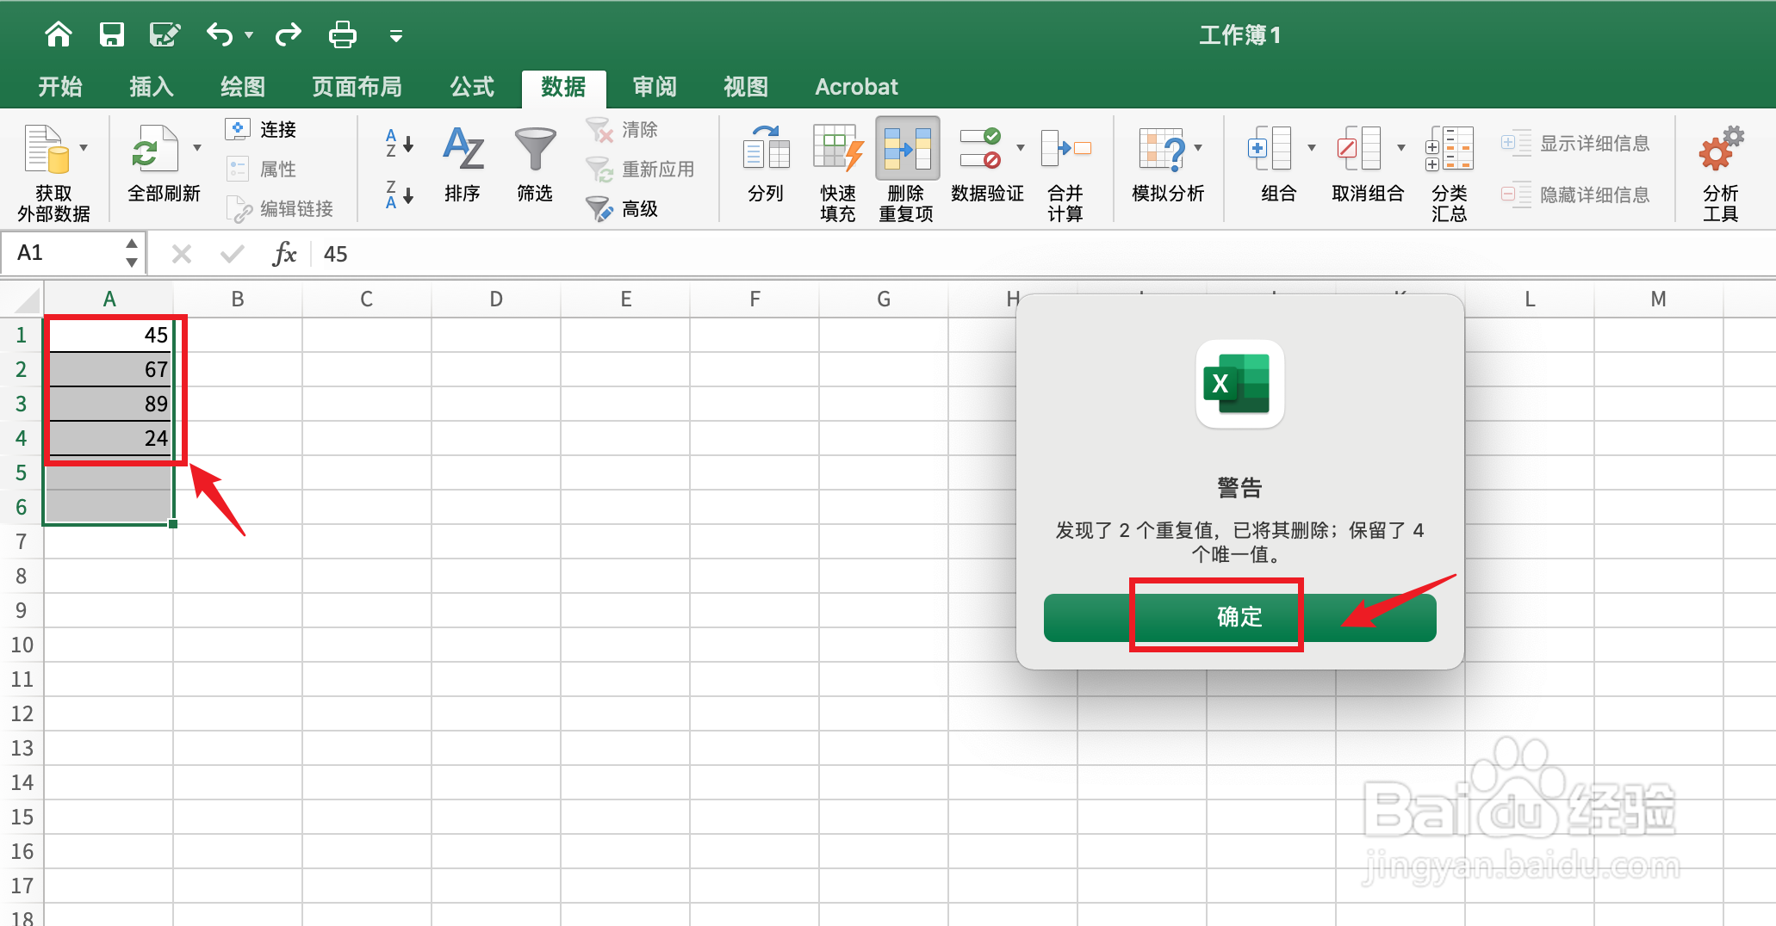Click the Print icon in Quick Access toolbar
The image size is (1776, 926).
pyautogui.click(x=341, y=34)
